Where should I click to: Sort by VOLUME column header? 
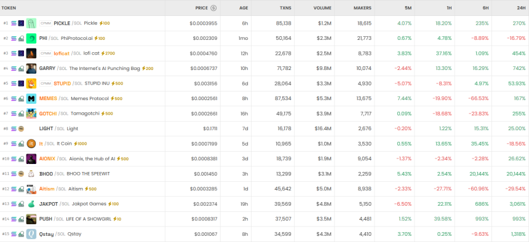pos(322,8)
